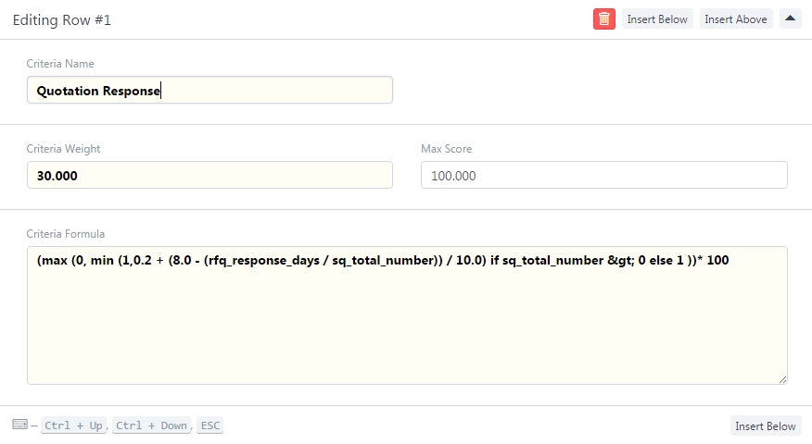Click the Max Score label

pos(447,149)
